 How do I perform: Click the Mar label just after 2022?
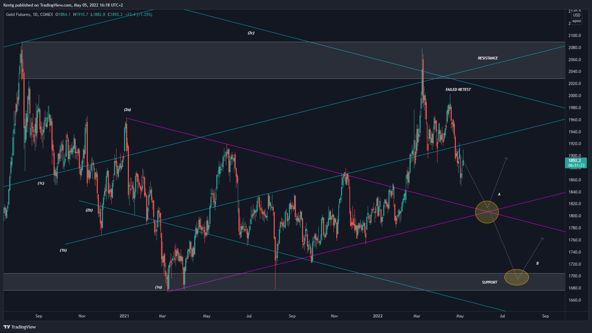[417, 316]
